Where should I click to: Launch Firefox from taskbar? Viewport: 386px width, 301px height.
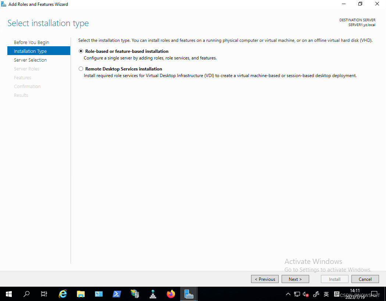tap(171, 294)
